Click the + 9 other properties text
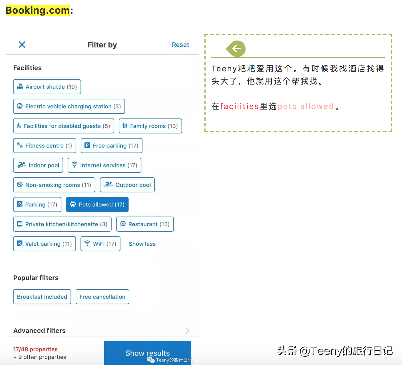The image size is (402, 365). pos(40,357)
